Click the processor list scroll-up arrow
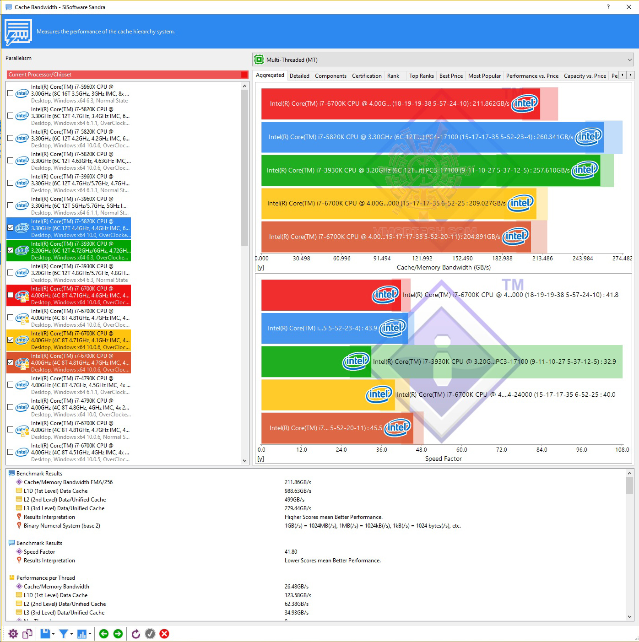The height and width of the screenshot is (642, 639). pos(244,86)
